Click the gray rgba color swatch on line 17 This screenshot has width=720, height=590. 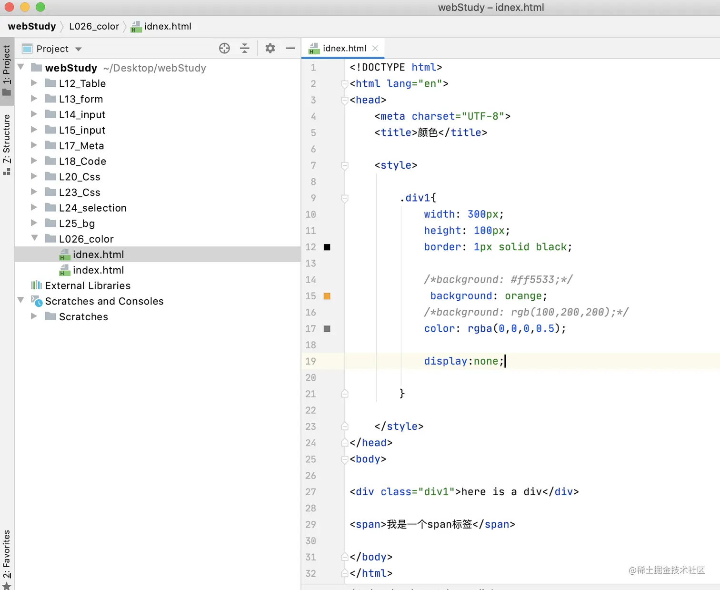[x=327, y=329]
